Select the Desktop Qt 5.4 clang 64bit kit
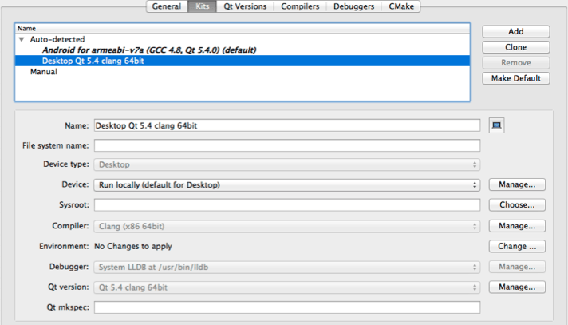 [x=243, y=61]
